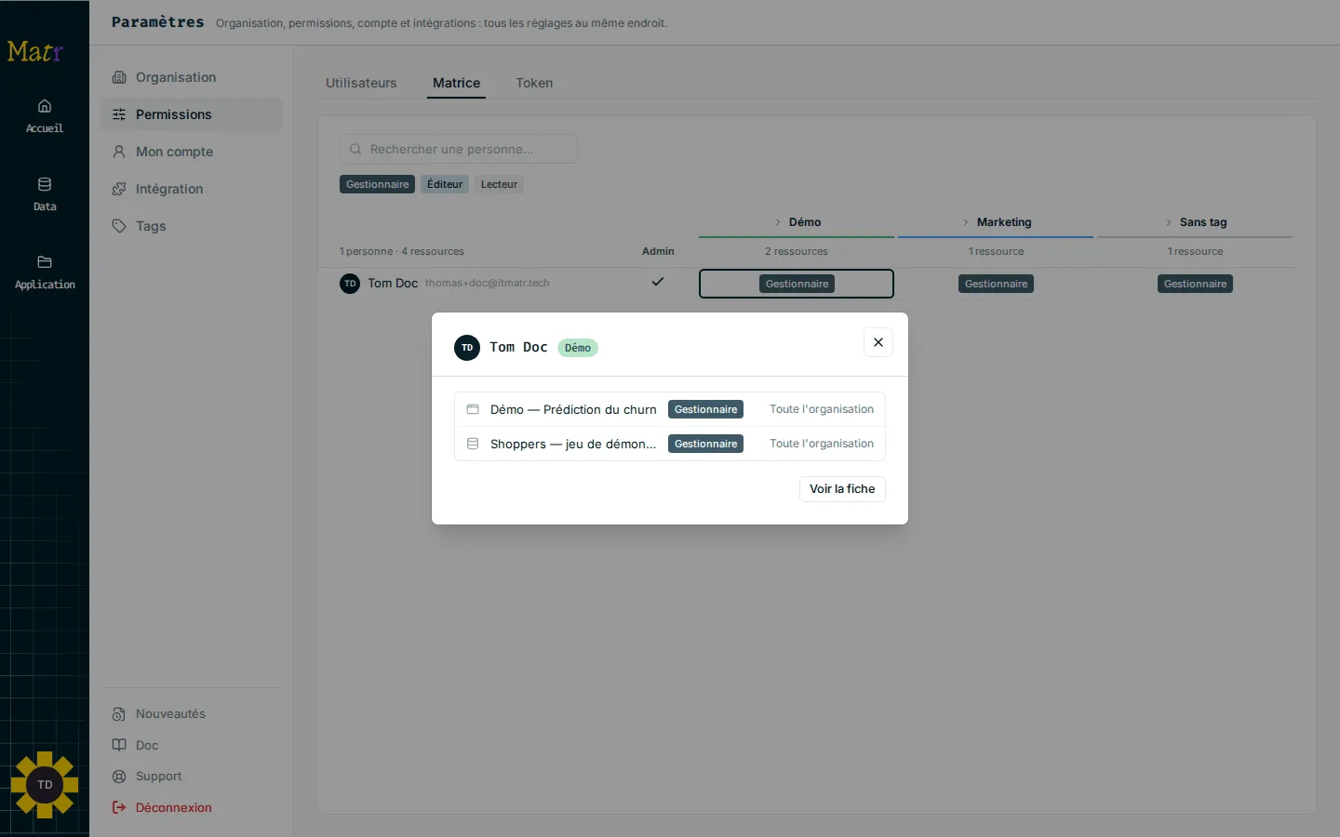Image resolution: width=1340 pixels, height=837 pixels.
Task: Toggle the Admin checkmark for Tom Doc
Action: pyautogui.click(x=658, y=282)
